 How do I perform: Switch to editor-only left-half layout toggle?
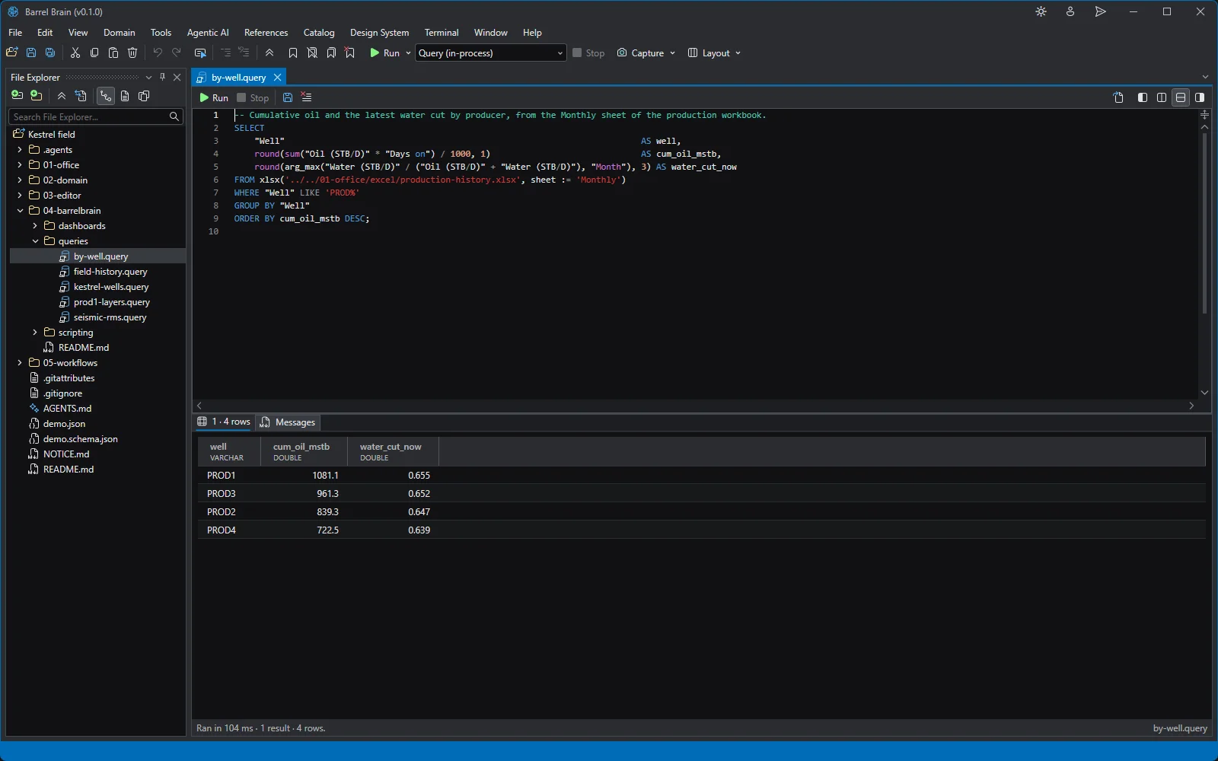pyautogui.click(x=1143, y=97)
